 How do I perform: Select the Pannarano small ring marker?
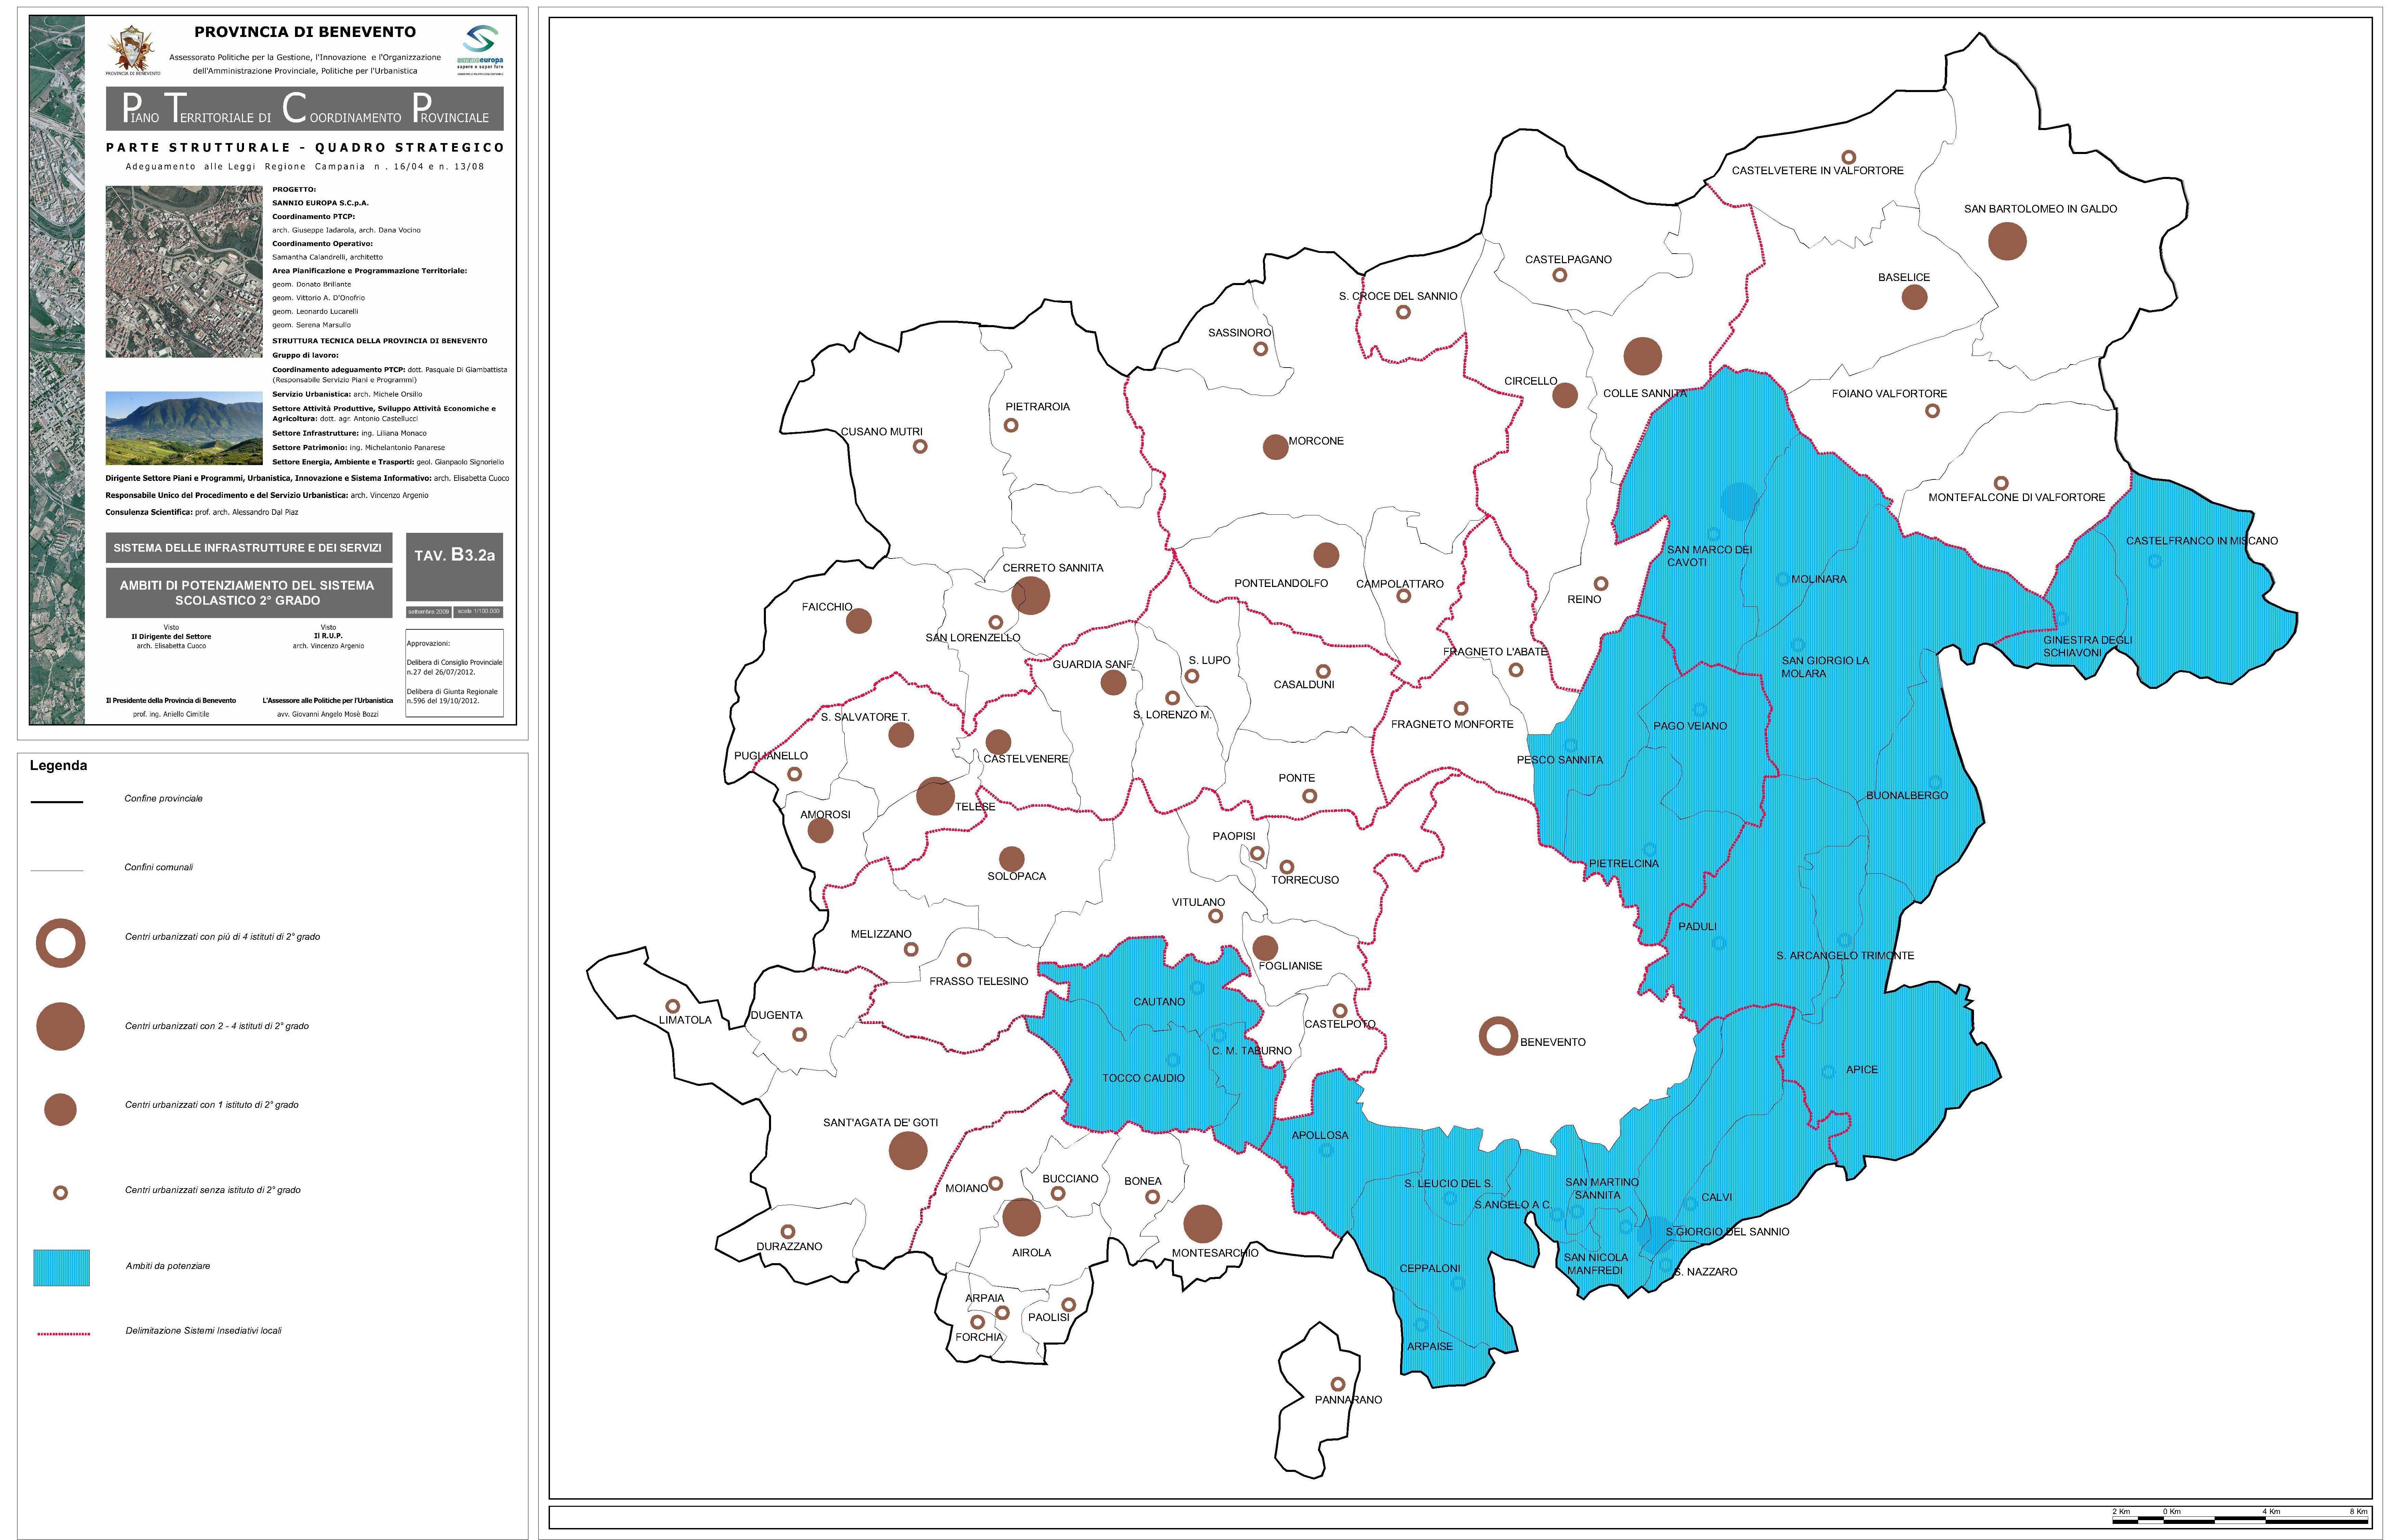(1338, 1384)
